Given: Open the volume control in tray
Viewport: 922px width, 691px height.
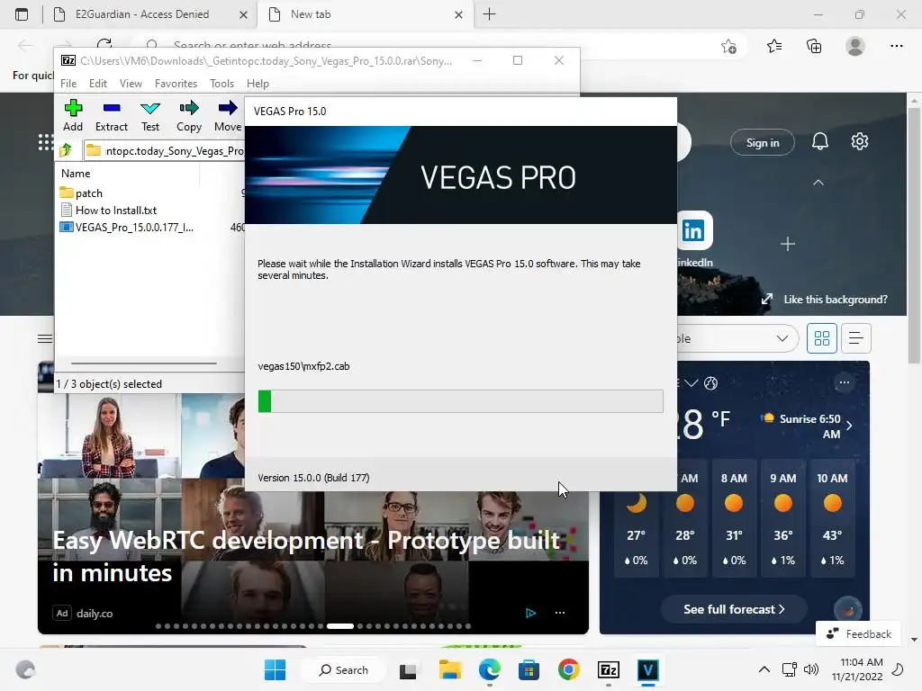Looking at the screenshot, I should [x=811, y=669].
